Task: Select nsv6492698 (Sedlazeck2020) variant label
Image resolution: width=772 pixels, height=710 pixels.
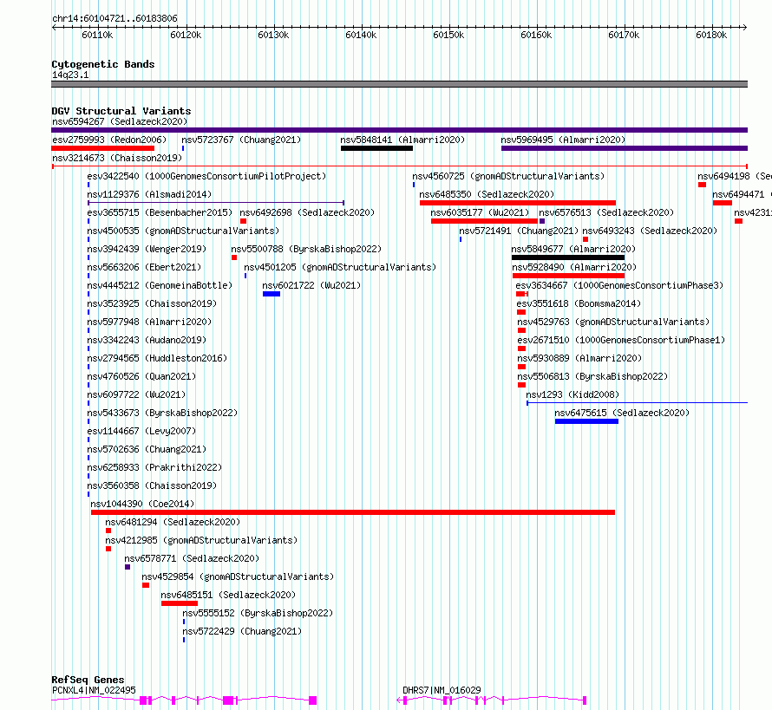Action: point(307,212)
